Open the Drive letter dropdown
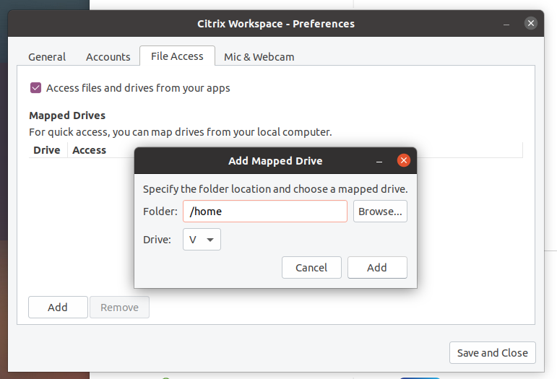The image size is (557, 379). [202, 240]
